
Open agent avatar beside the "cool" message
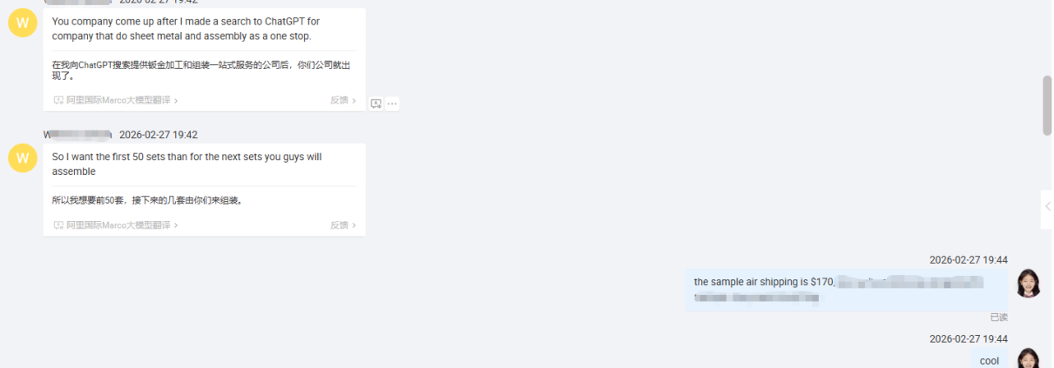coord(1029,358)
